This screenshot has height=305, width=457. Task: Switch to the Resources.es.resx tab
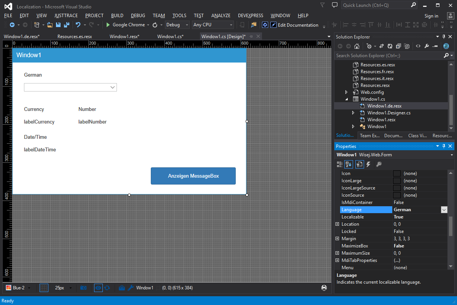(75, 37)
